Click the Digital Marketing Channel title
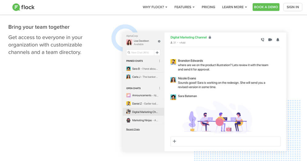 coord(188,37)
